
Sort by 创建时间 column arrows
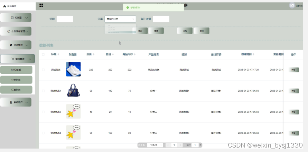[x=253, y=54]
